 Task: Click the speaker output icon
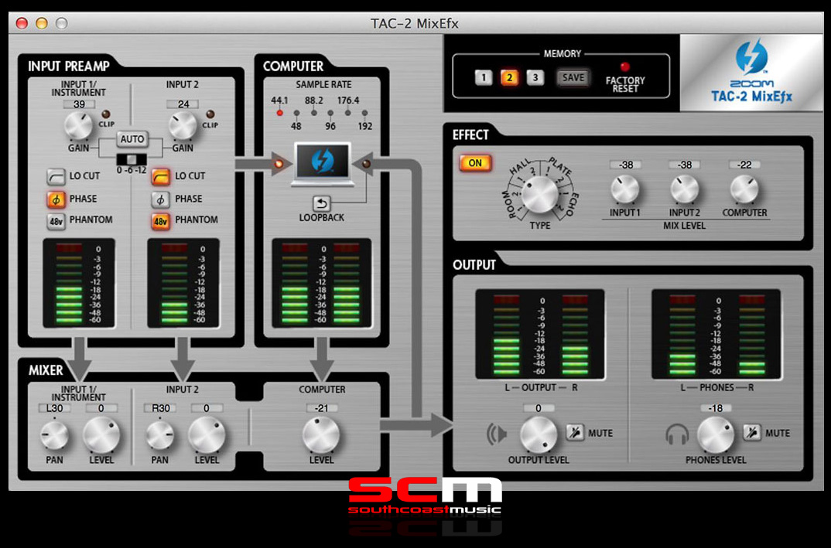pyautogui.click(x=496, y=434)
